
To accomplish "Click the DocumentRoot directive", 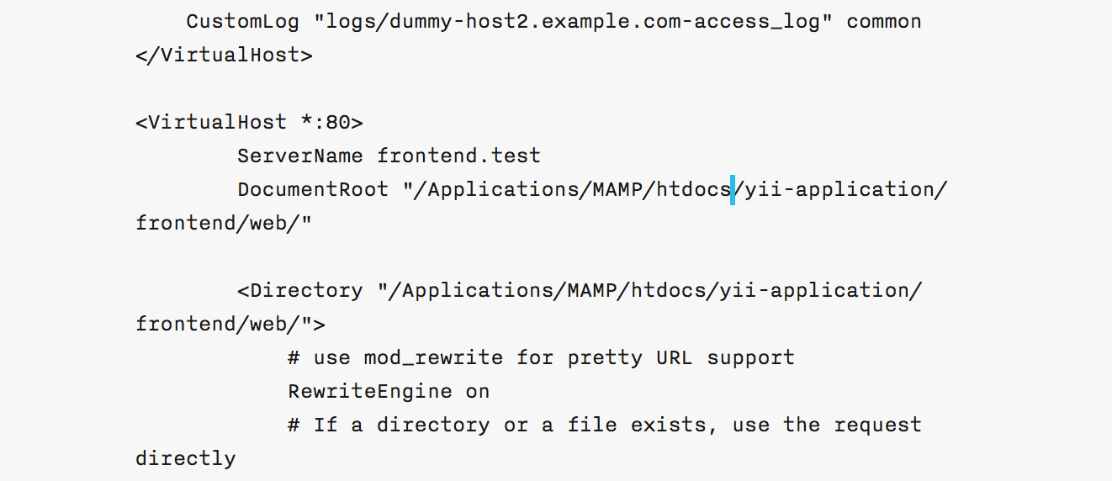I will pos(313,190).
